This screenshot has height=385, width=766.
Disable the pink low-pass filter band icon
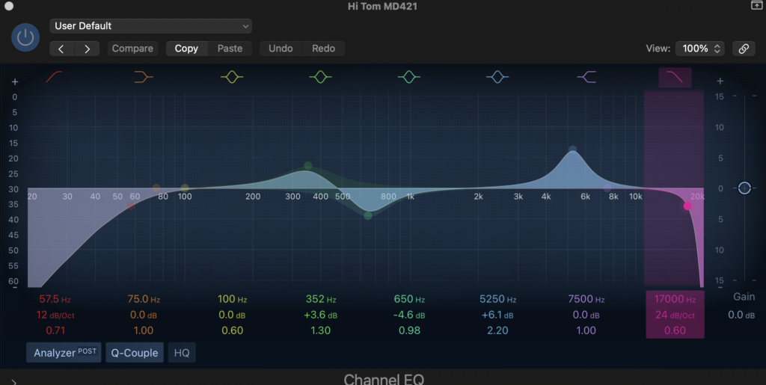point(675,77)
